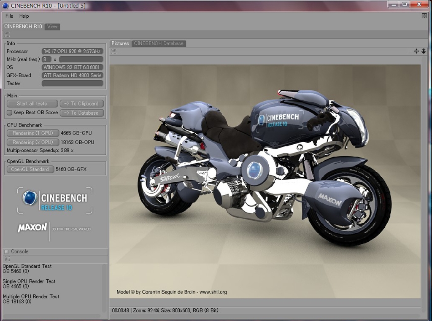Enable Keep Best CB Score checkbox
This screenshot has height=321, width=432.
pyautogui.click(x=9, y=113)
